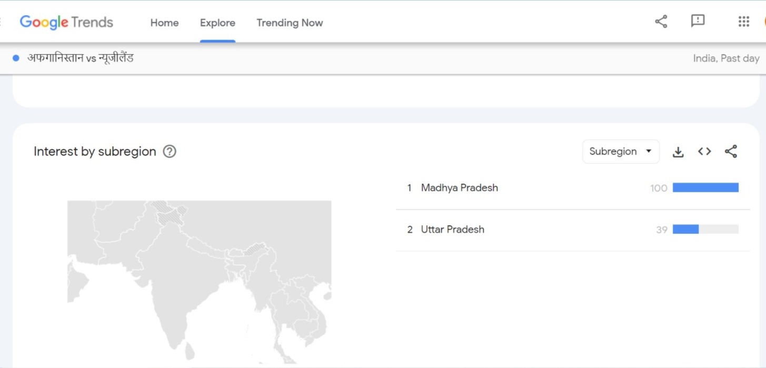Go to the Home tab
The height and width of the screenshot is (368, 766).
pyautogui.click(x=164, y=23)
